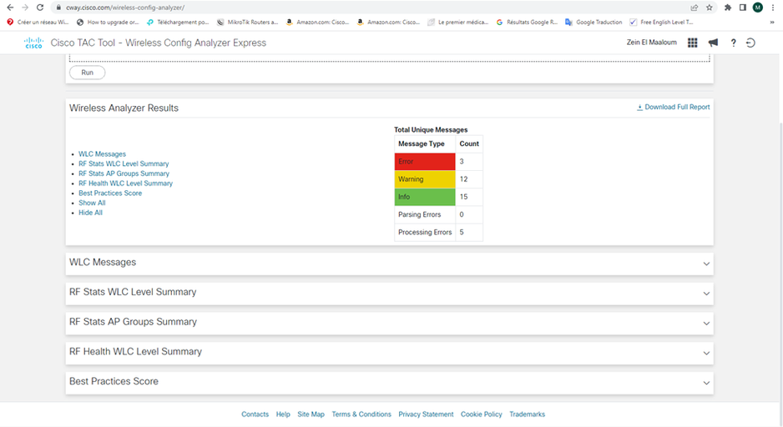Open the apps grid icon in the Cisco header

pos(693,43)
